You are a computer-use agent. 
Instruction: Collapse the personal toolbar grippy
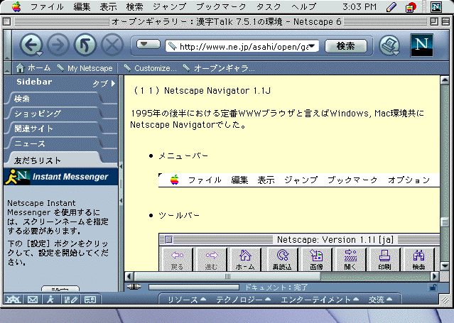click(8, 68)
